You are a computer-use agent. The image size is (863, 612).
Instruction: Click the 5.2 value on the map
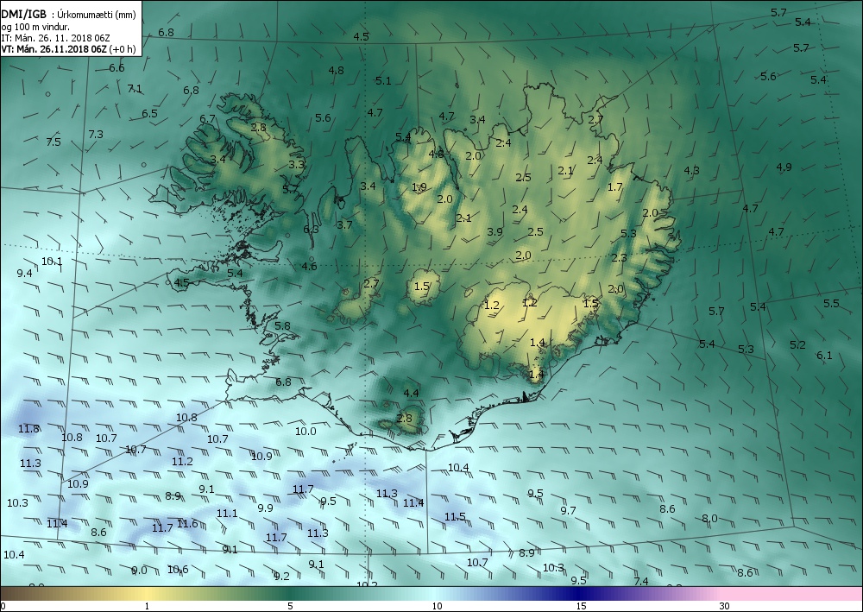click(797, 344)
